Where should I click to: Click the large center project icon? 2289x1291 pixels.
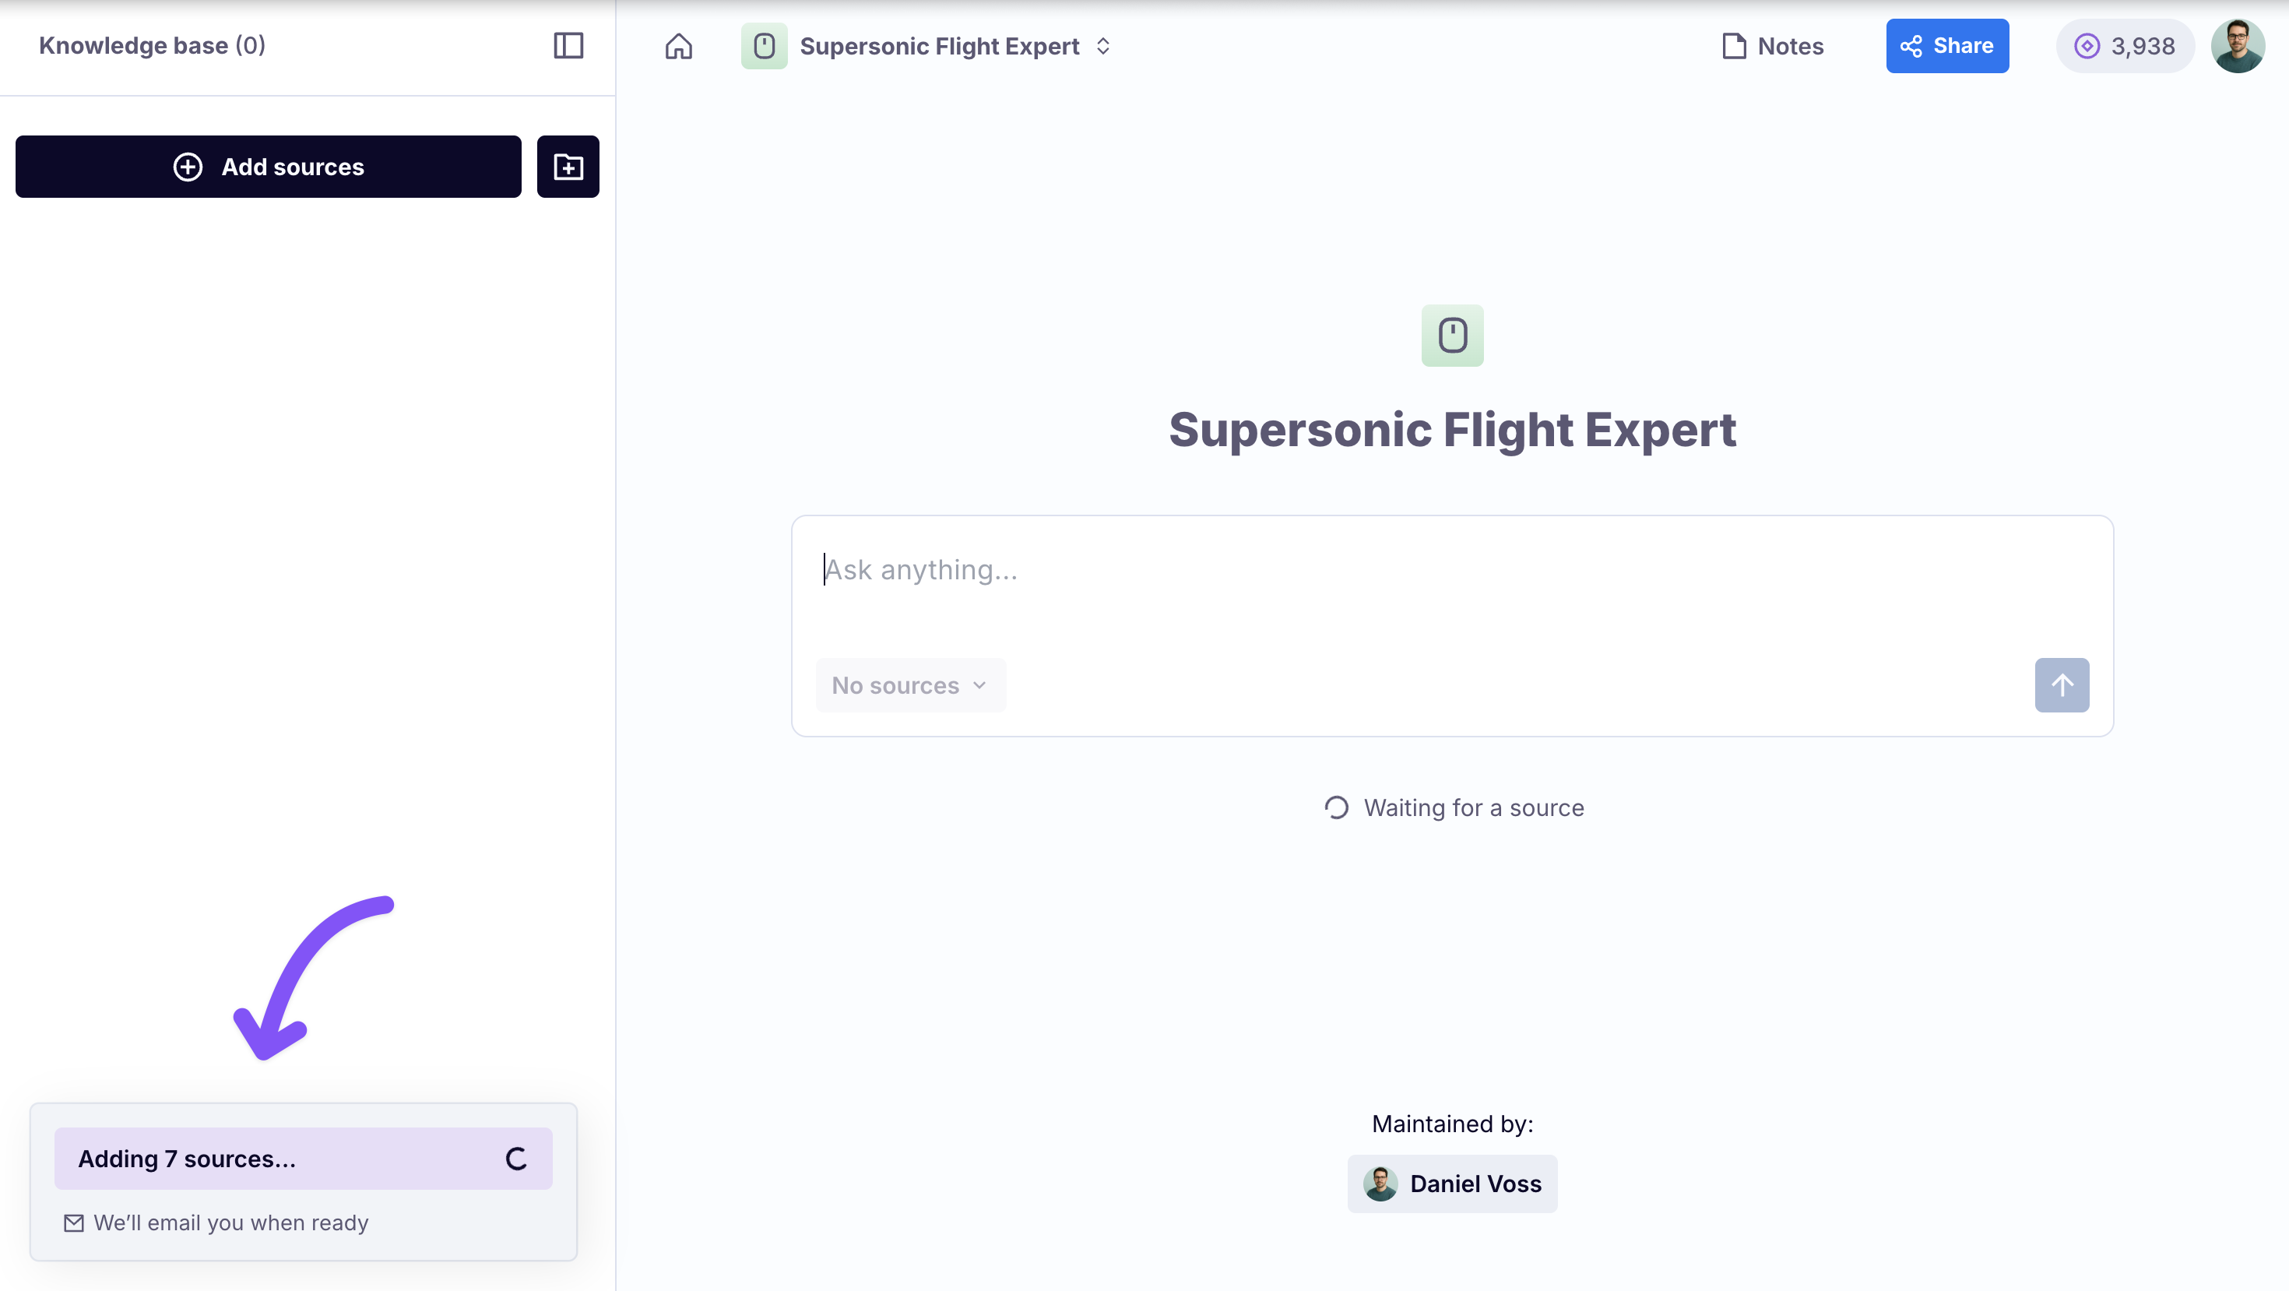click(1452, 335)
